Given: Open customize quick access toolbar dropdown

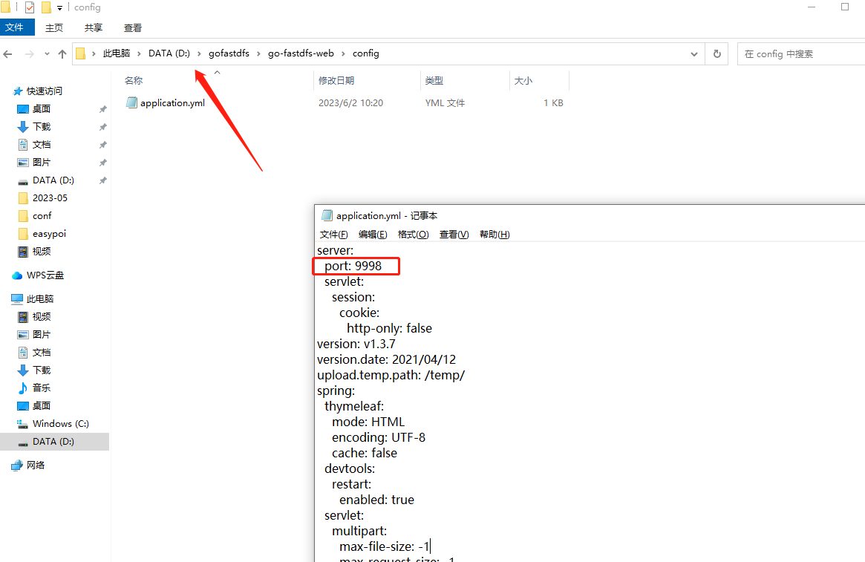Looking at the screenshot, I should (x=59, y=7).
